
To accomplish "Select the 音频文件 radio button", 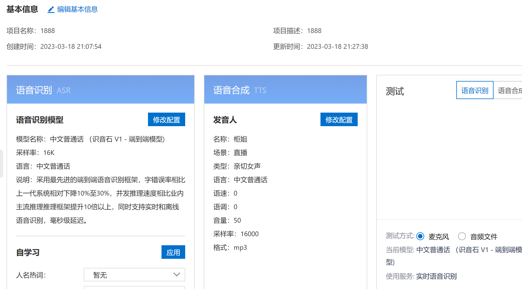I will coord(462,237).
